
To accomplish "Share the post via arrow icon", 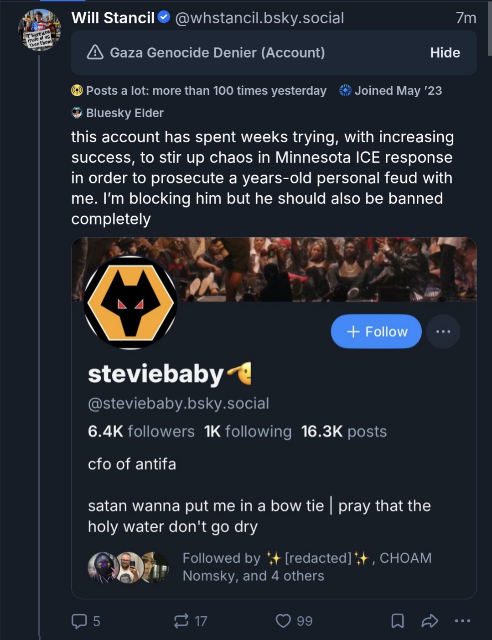I will click(430, 621).
